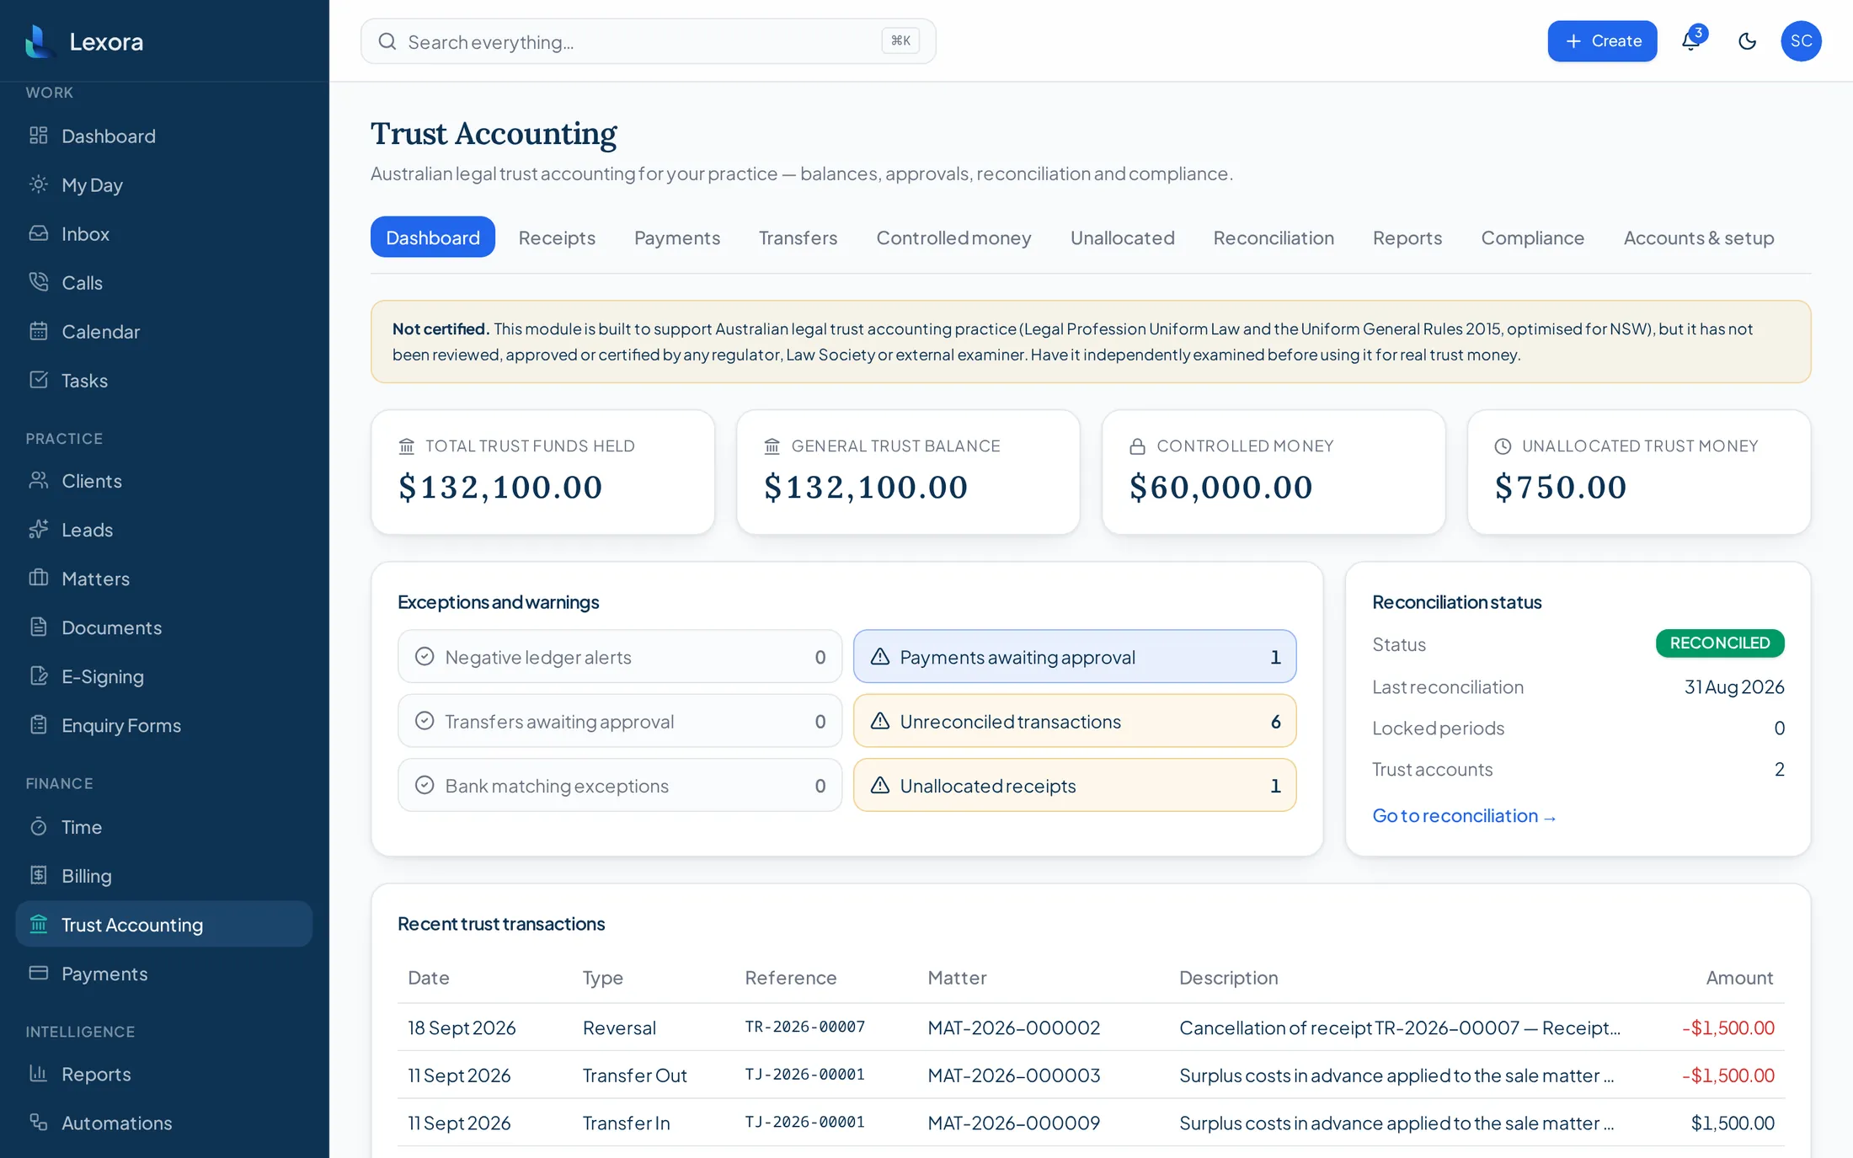Select the active Dashboard tab
This screenshot has height=1158, width=1853.
tap(433, 237)
